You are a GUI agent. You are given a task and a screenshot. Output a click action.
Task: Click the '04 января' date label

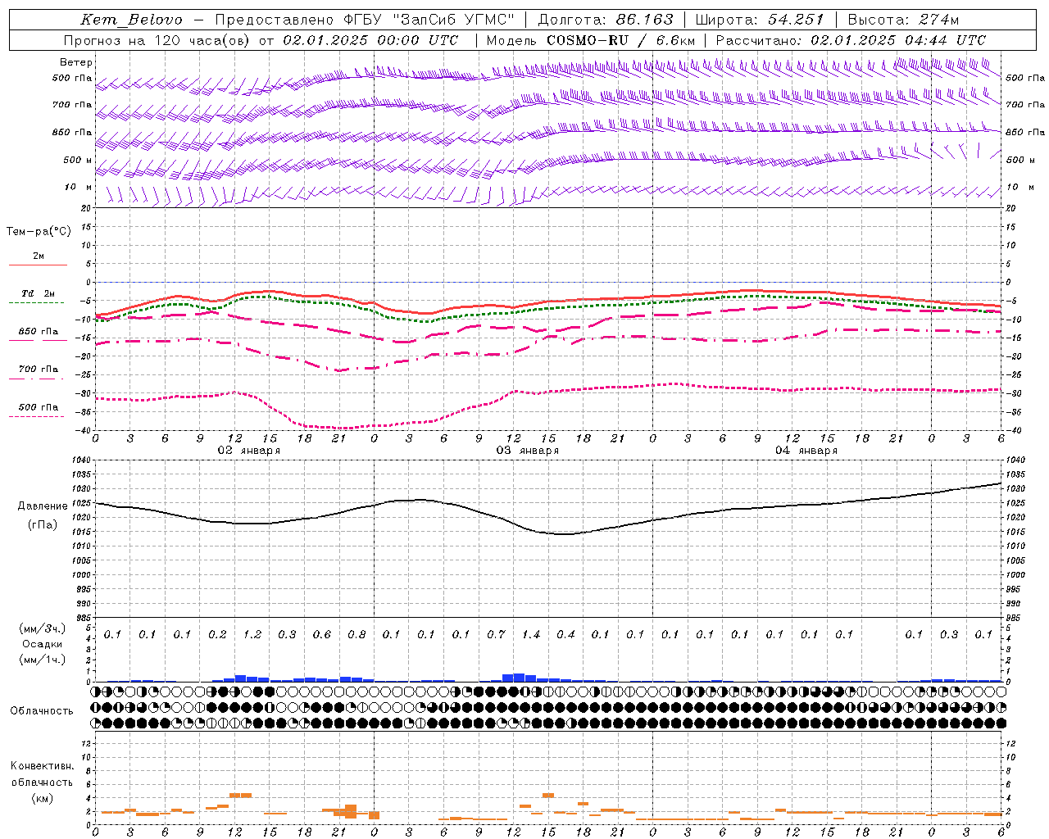806,451
